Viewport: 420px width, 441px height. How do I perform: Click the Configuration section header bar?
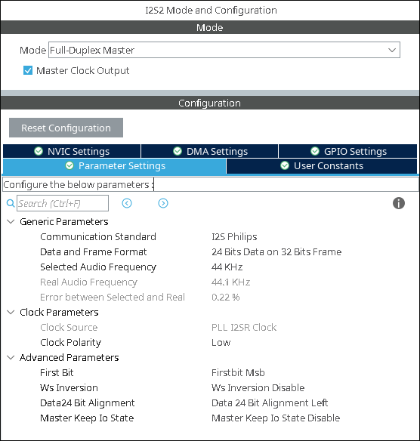[210, 103]
